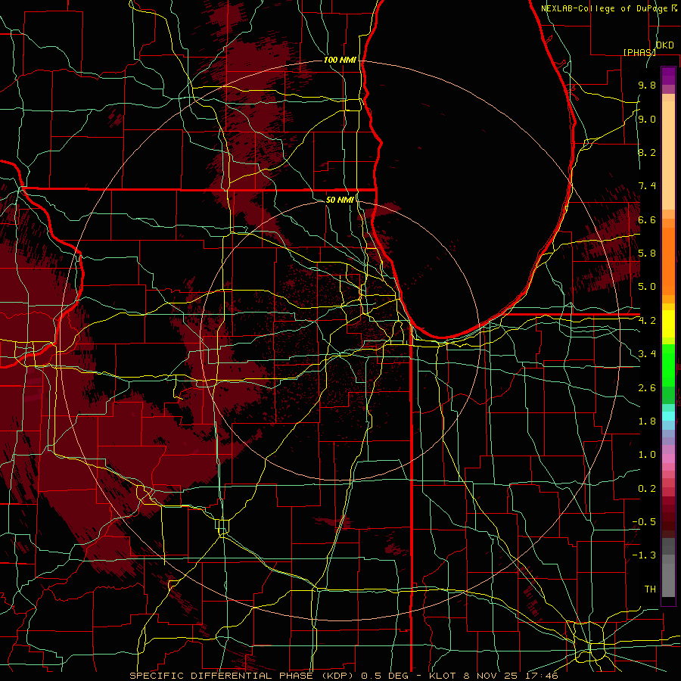
Task: Click the KLOT 8 NOV 25 17:46 timestamp
Action: point(493,676)
